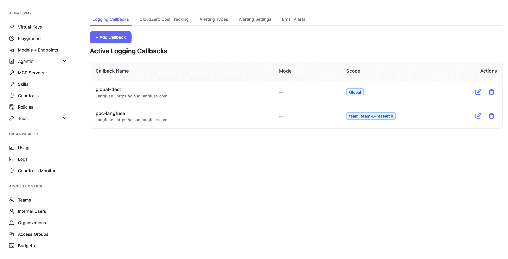
Task: Select the poc-langfuse callback name
Action: coord(110,113)
